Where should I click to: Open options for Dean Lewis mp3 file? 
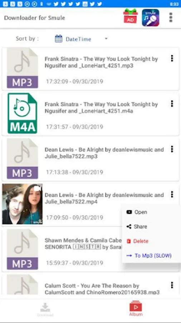172,149
